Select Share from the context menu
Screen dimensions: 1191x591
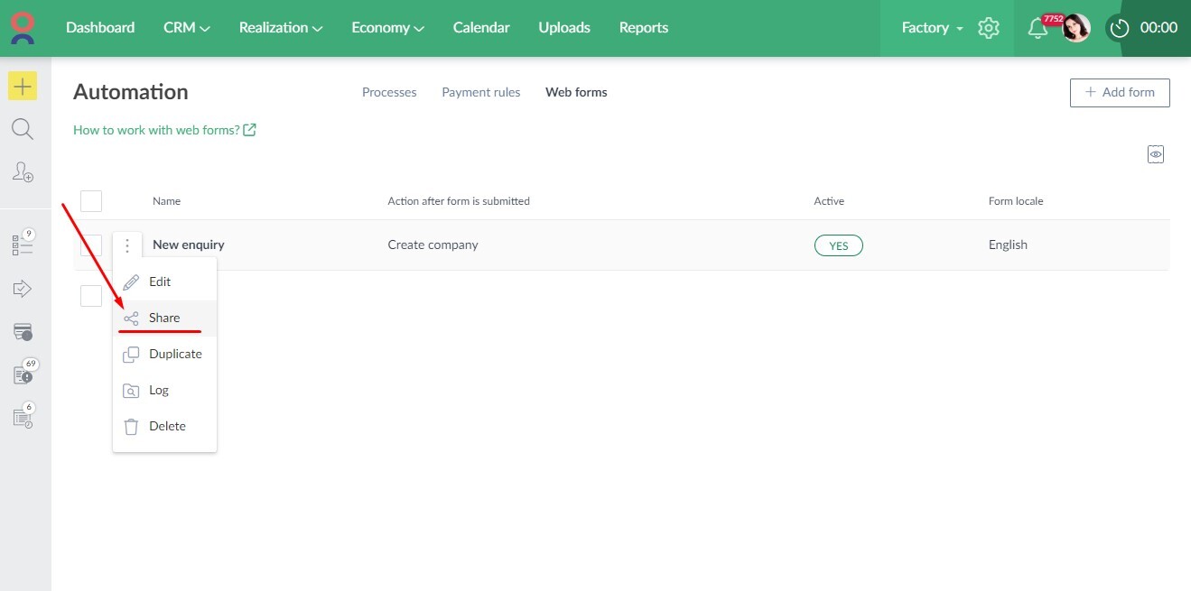(x=164, y=318)
